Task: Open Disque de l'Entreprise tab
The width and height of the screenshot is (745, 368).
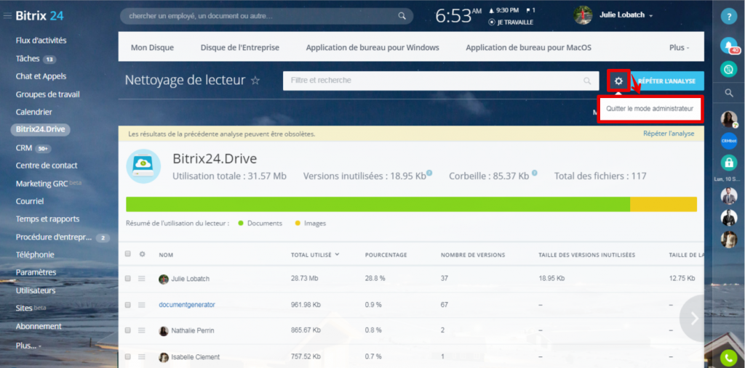Action: (x=240, y=47)
